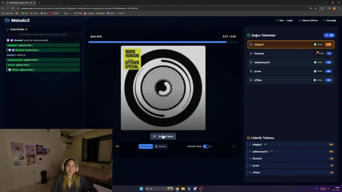The image size is (342, 192).
Task: Open the YouTube bookmark
Action: tap(54, 13)
